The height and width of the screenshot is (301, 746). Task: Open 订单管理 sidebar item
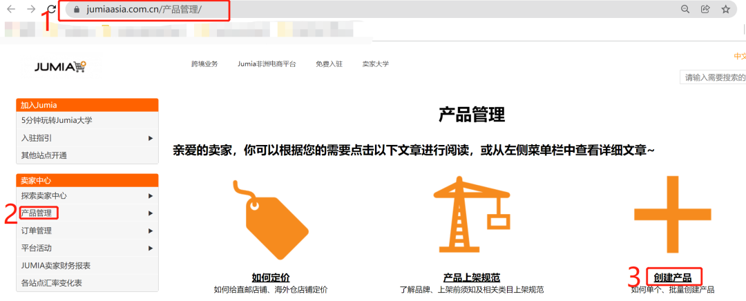click(x=87, y=231)
